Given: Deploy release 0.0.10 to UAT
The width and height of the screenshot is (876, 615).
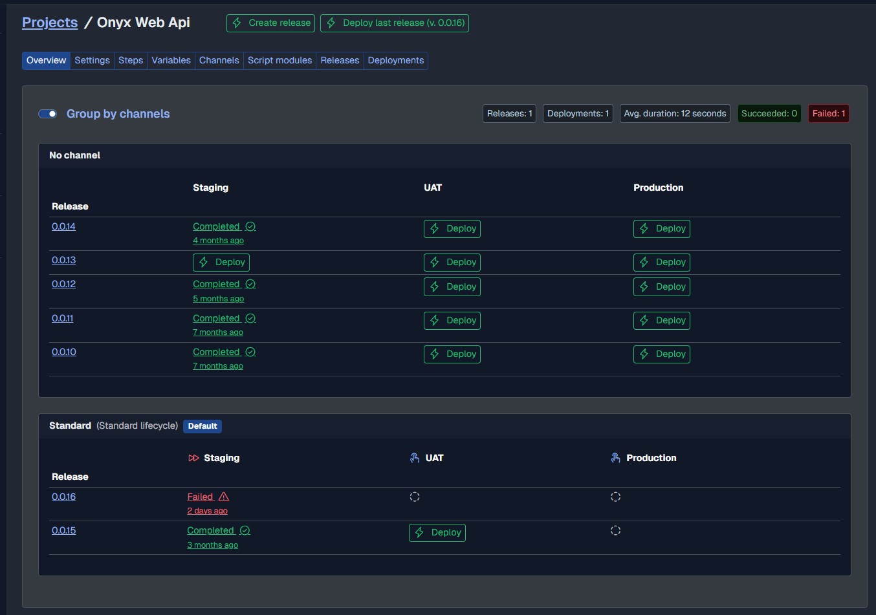Looking at the screenshot, I should (x=452, y=354).
